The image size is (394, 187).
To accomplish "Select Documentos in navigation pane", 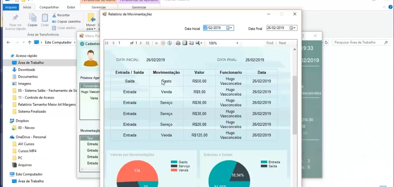I will point(28,77).
